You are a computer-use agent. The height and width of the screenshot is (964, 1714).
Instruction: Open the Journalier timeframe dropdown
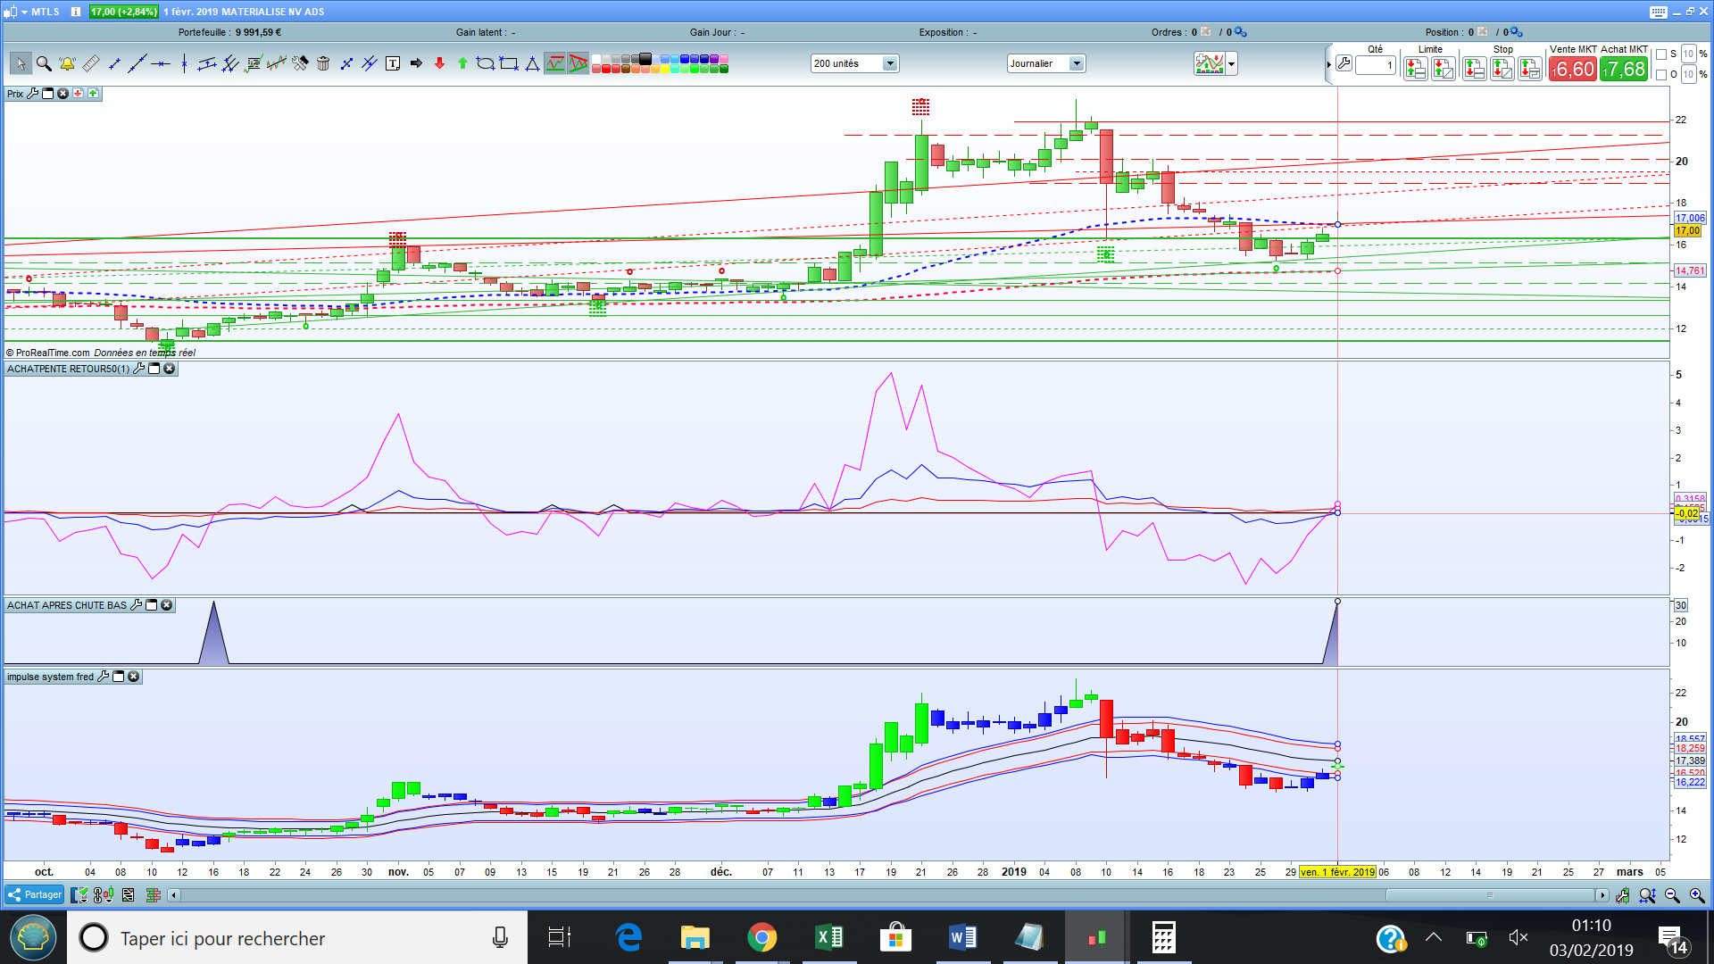[1077, 63]
